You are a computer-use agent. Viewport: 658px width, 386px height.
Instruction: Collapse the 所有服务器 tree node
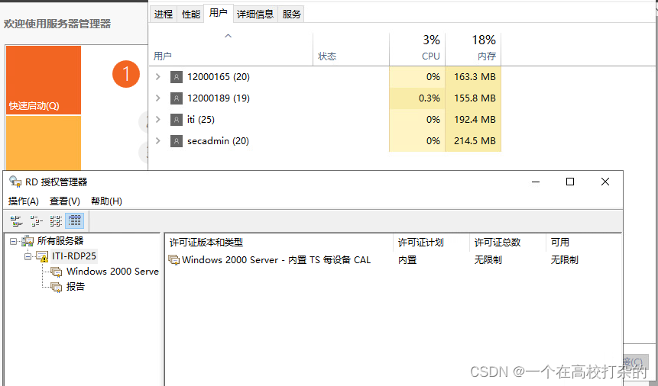point(14,241)
